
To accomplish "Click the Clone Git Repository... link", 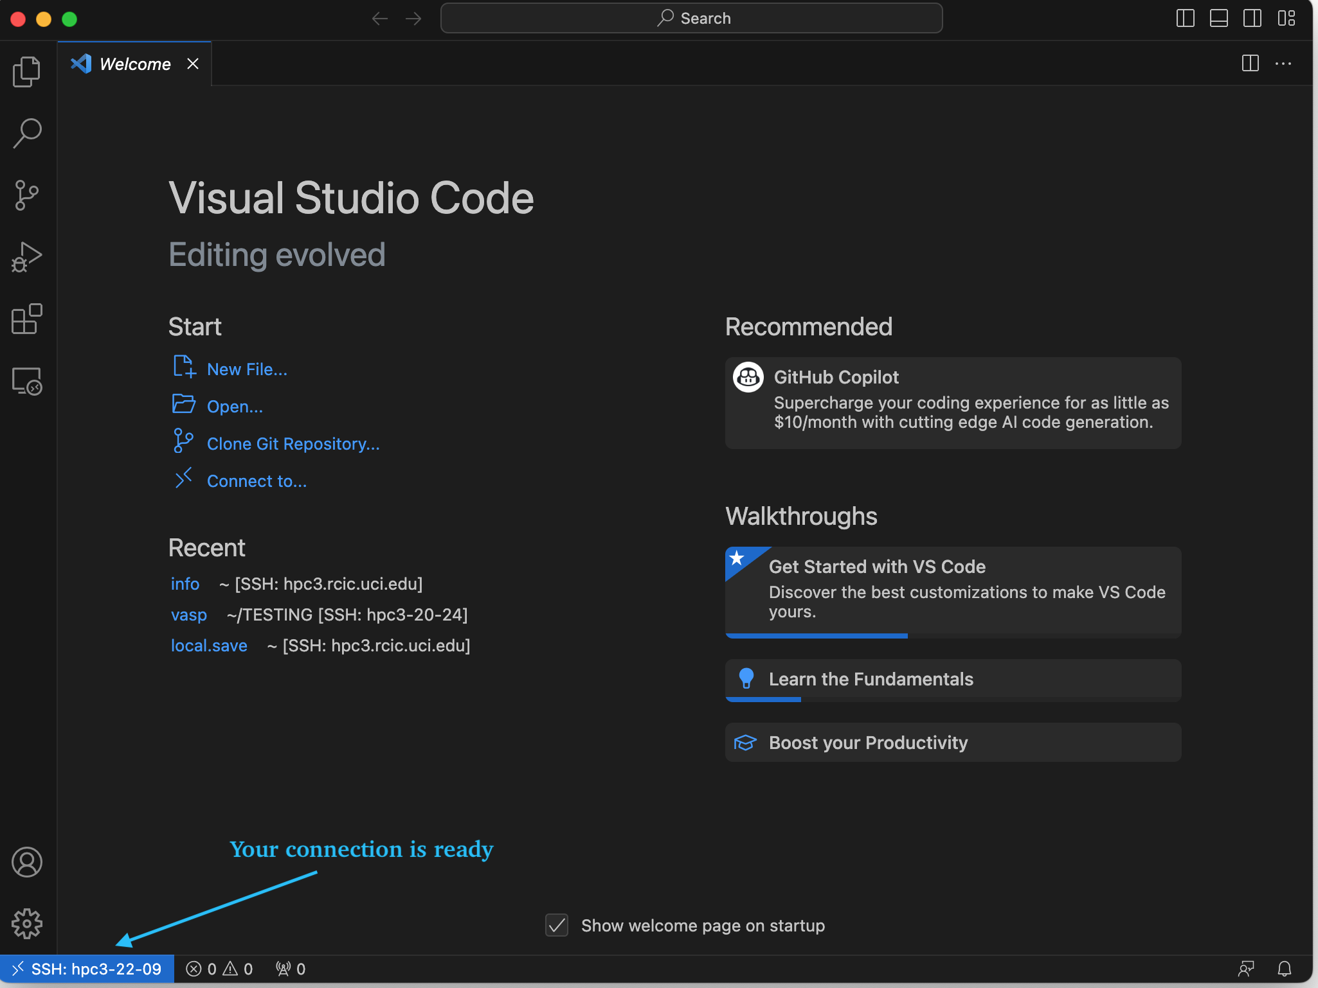I will [x=293, y=444].
